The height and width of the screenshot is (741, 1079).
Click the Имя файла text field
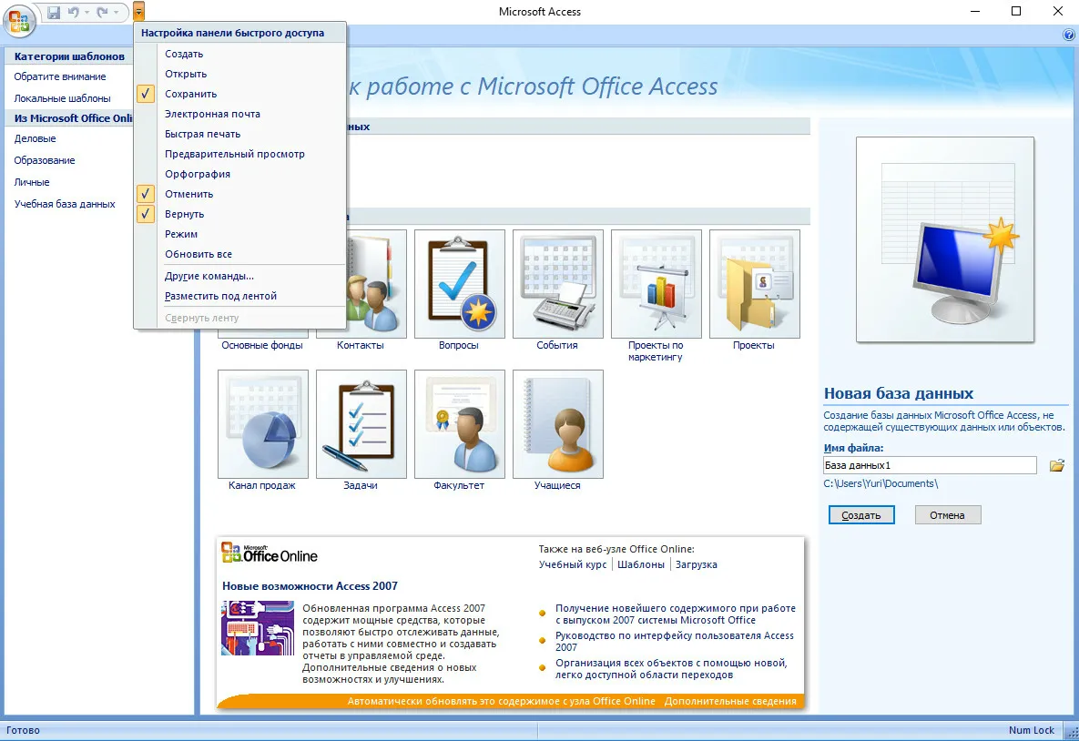point(929,465)
